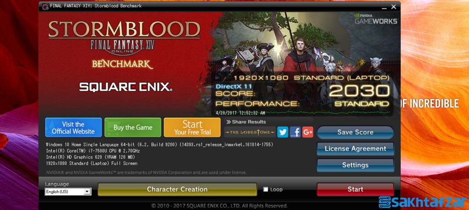Open the License Agreement

click(x=355, y=149)
